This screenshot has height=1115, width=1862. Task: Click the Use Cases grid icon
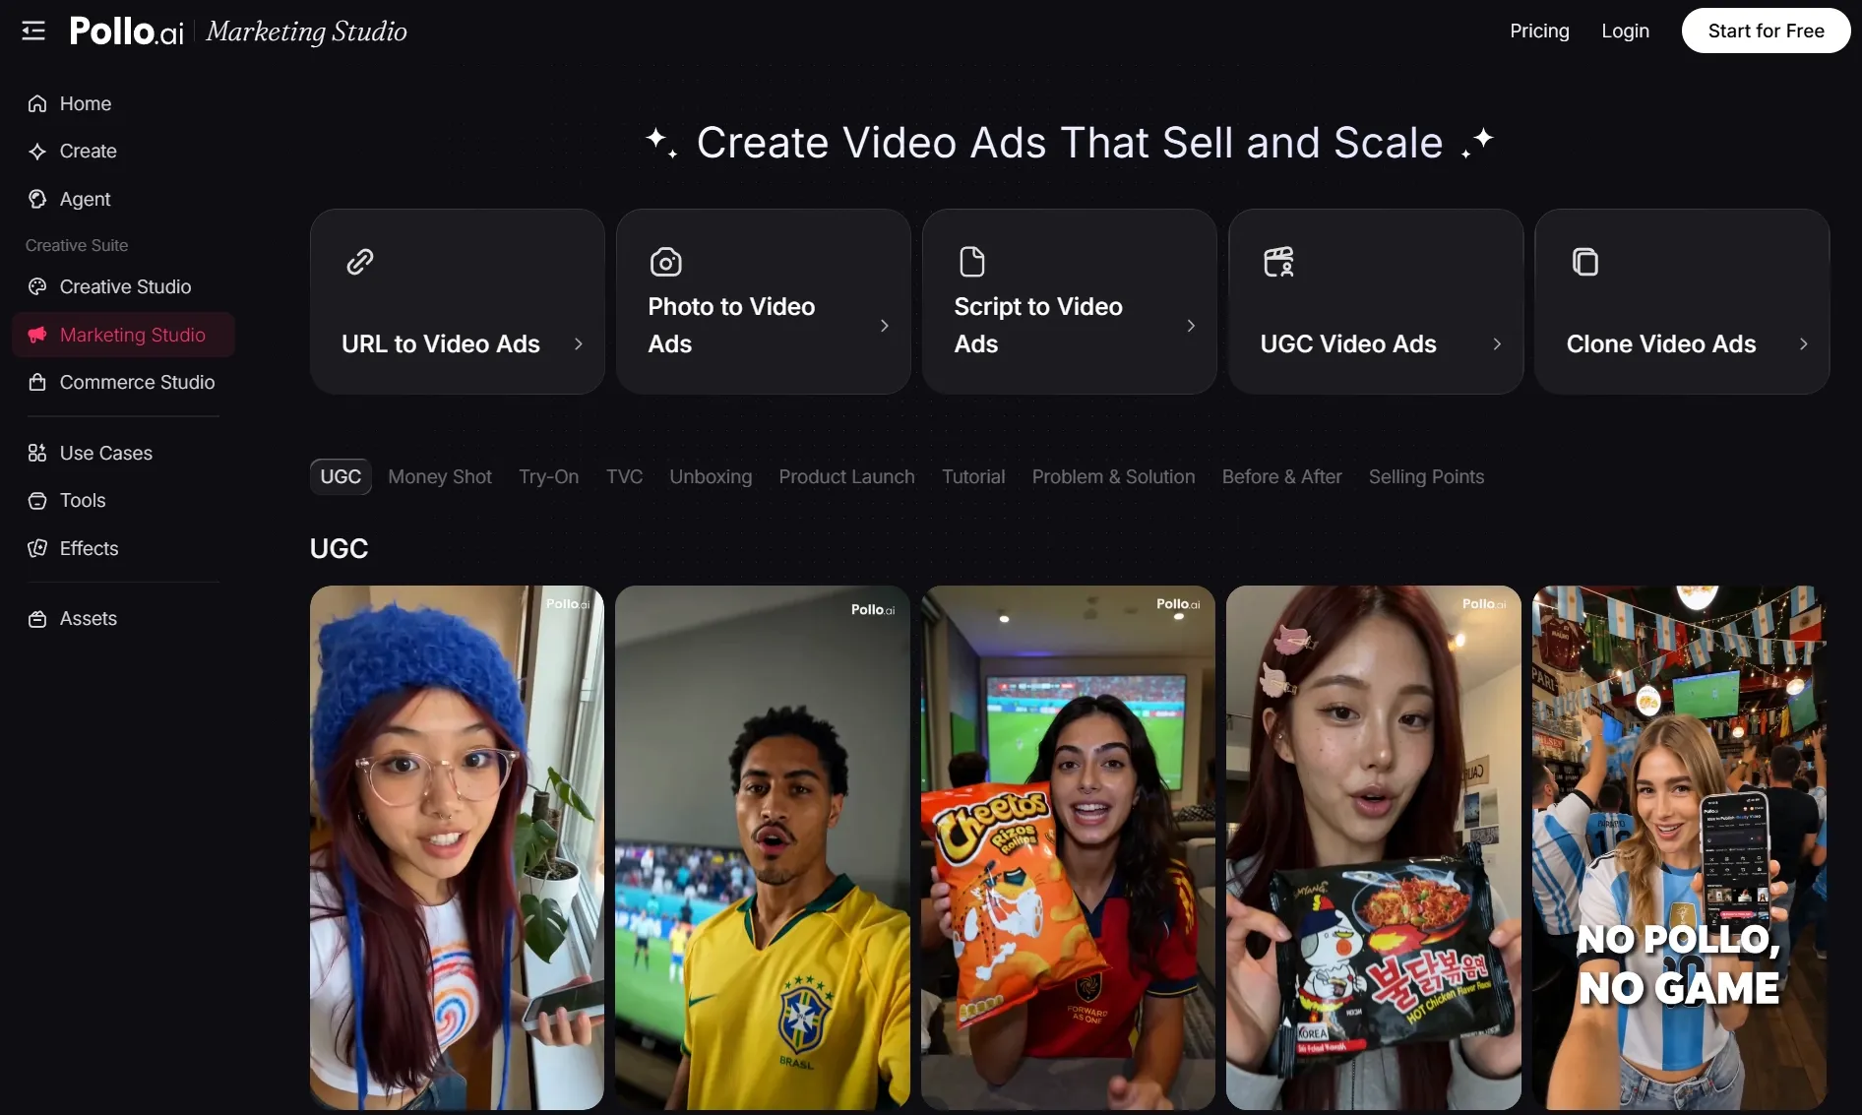[37, 453]
